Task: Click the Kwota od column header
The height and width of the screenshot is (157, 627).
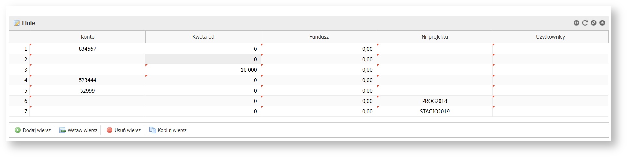Action: coord(203,37)
